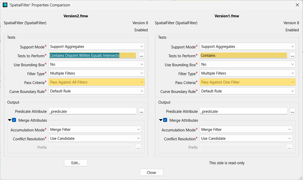Open Version2 Use Bounding Box dropdown
This screenshot has width=303, height=180.
point(97,64)
